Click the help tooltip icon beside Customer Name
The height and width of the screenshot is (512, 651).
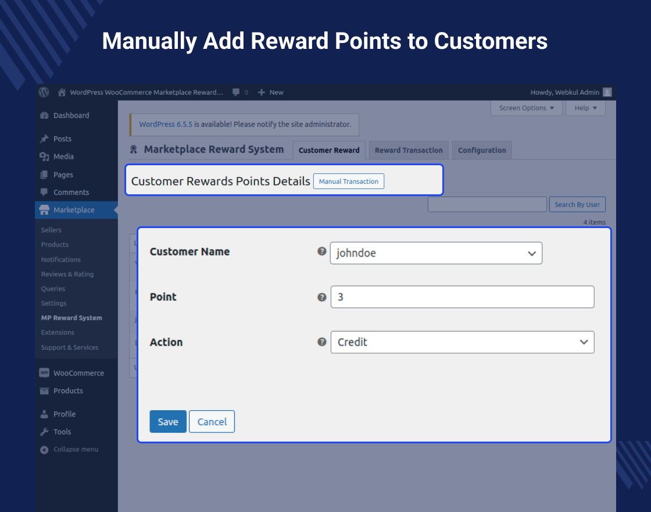[321, 251]
